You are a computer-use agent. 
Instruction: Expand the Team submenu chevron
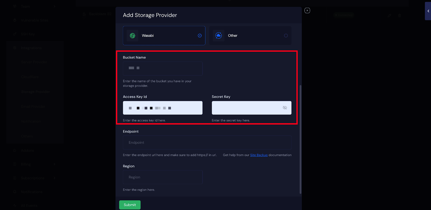55,6
